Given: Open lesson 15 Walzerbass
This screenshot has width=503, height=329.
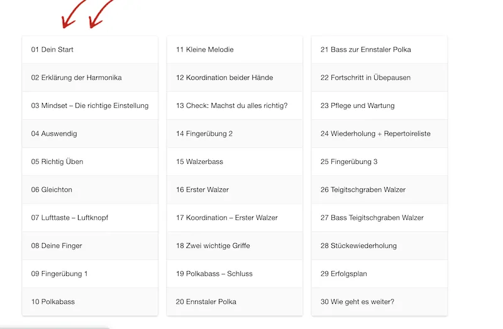Looking at the screenshot, I should tap(235, 162).
